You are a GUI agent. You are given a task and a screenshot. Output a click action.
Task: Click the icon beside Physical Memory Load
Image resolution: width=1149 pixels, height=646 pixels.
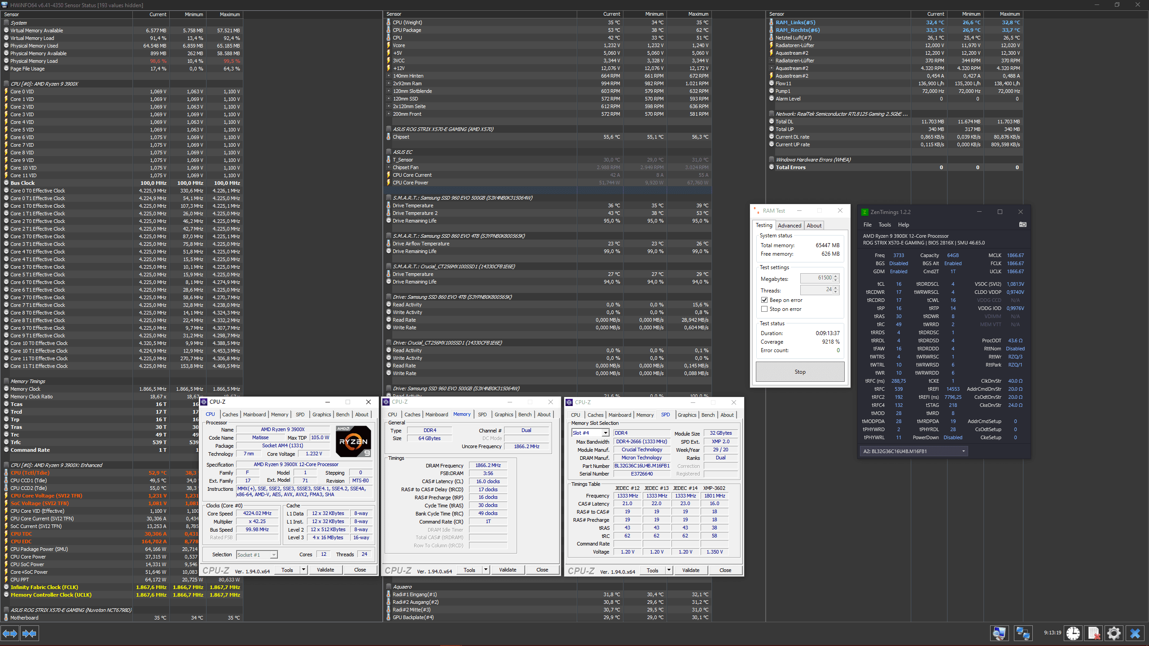[6, 61]
